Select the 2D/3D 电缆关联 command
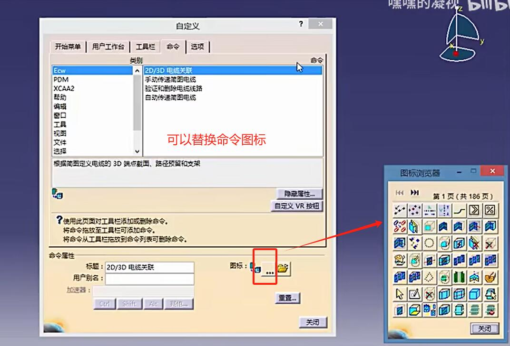The image size is (510, 346). pyautogui.click(x=233, y=70)
